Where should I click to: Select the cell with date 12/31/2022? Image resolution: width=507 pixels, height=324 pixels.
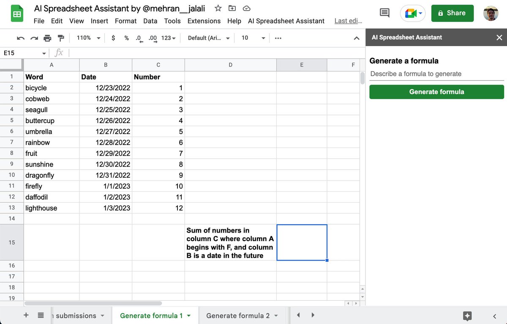tap(106, 175)
